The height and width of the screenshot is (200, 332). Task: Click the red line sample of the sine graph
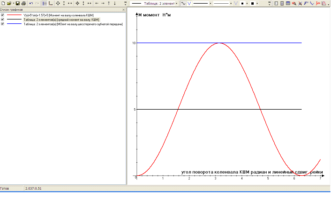[14, 15]
